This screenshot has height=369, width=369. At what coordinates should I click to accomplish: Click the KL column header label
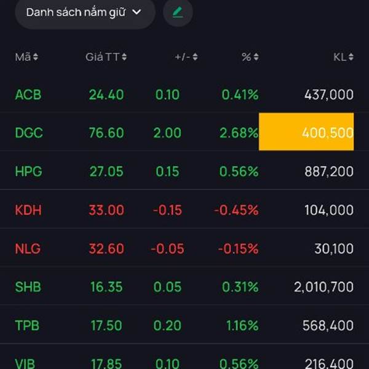tap(339, 57)
